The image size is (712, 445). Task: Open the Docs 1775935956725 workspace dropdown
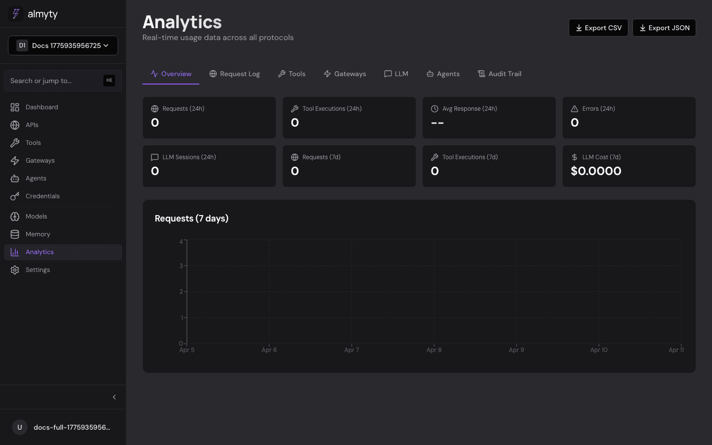click(x=63, y=45)
